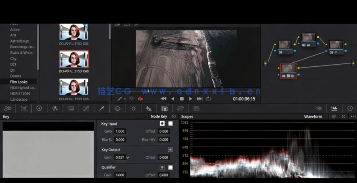
Task: Open the RGB Mixer palette
Action: click(x=55, y=109)
